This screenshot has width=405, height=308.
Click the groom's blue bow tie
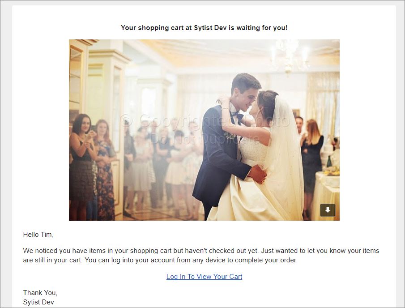[x=237, y=115]
